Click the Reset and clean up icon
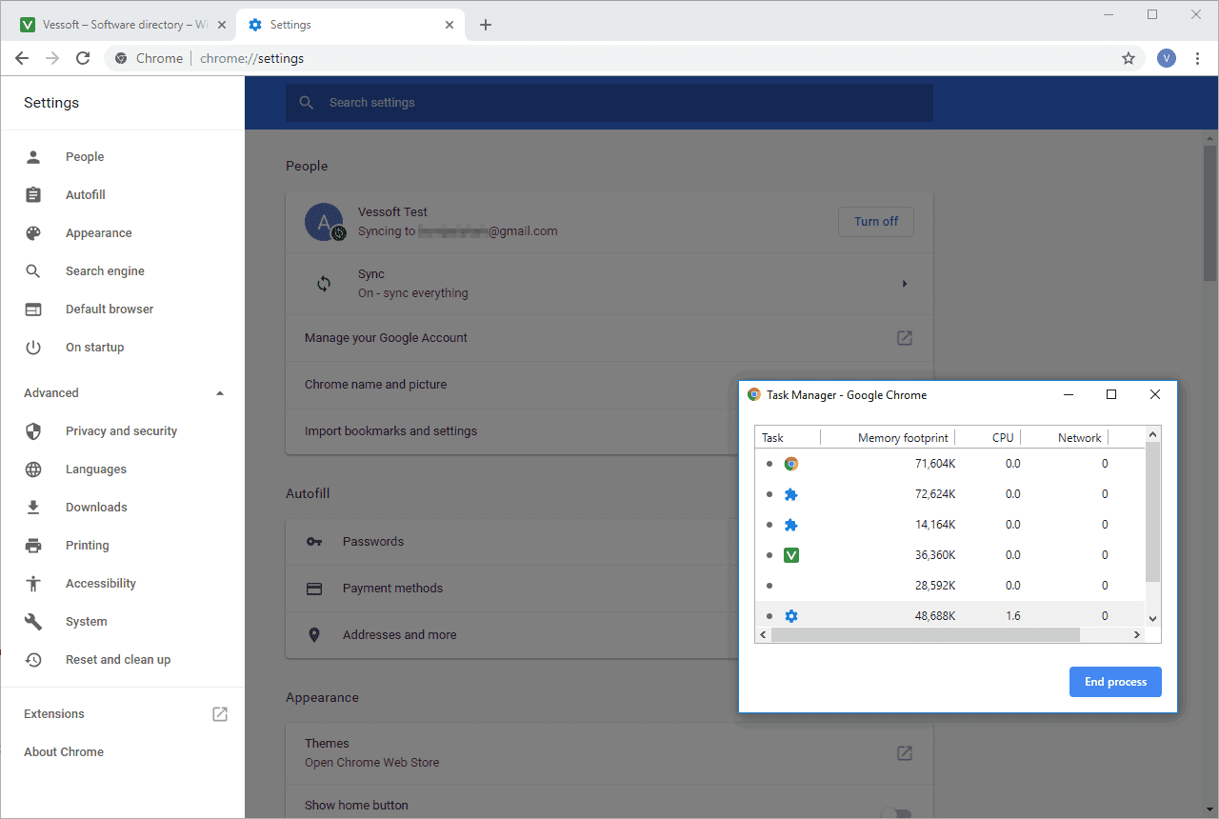Screen dimensions: 1219x819 33,660
